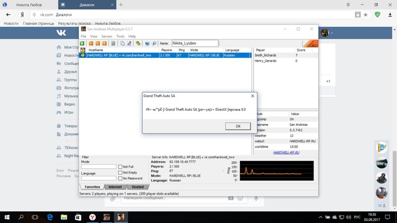Click the volume icon in system tray

pos(349,217)
